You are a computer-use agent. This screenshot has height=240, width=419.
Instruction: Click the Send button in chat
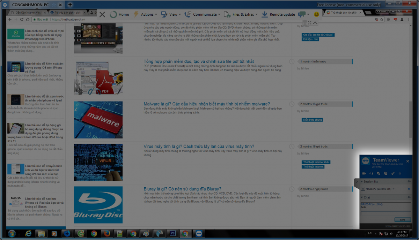point(402,220)
